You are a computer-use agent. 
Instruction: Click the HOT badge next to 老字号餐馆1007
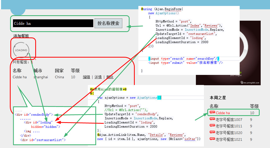click(x=212, y=119)
